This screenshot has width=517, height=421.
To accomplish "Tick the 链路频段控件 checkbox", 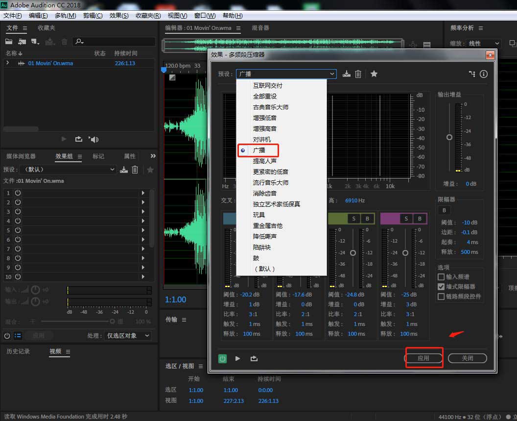I will pyautogui.click(x=441, y=297).
